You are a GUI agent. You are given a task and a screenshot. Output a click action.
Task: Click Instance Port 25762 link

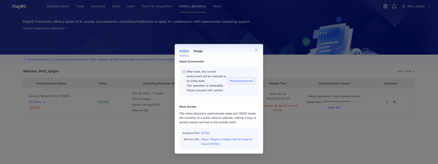pos(205,133)
